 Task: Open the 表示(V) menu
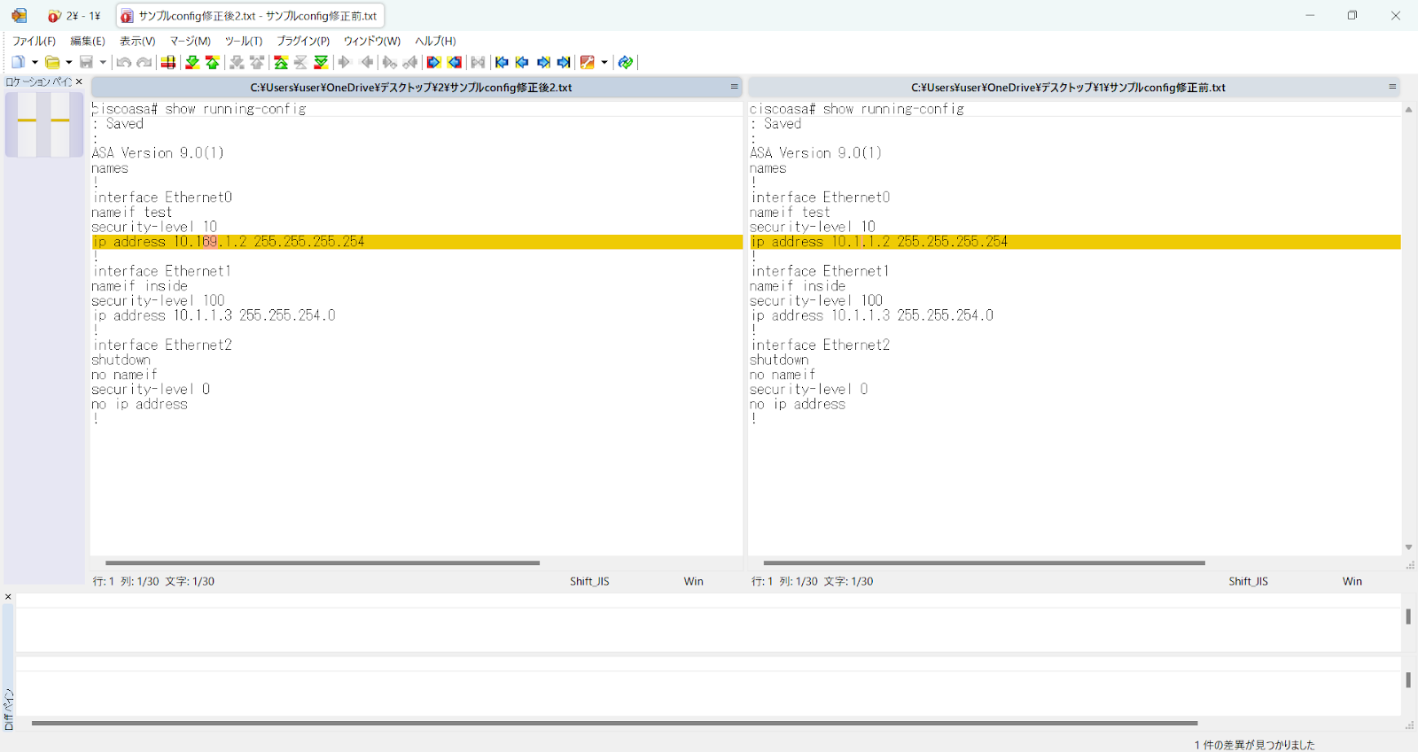point(137,41)
